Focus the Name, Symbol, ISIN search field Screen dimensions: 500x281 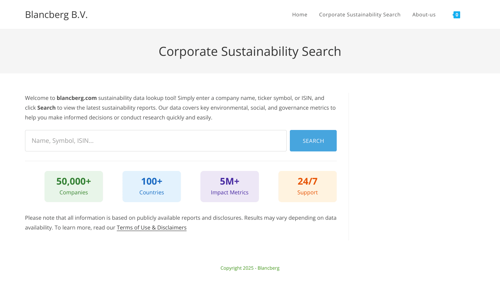coord(155,140)
